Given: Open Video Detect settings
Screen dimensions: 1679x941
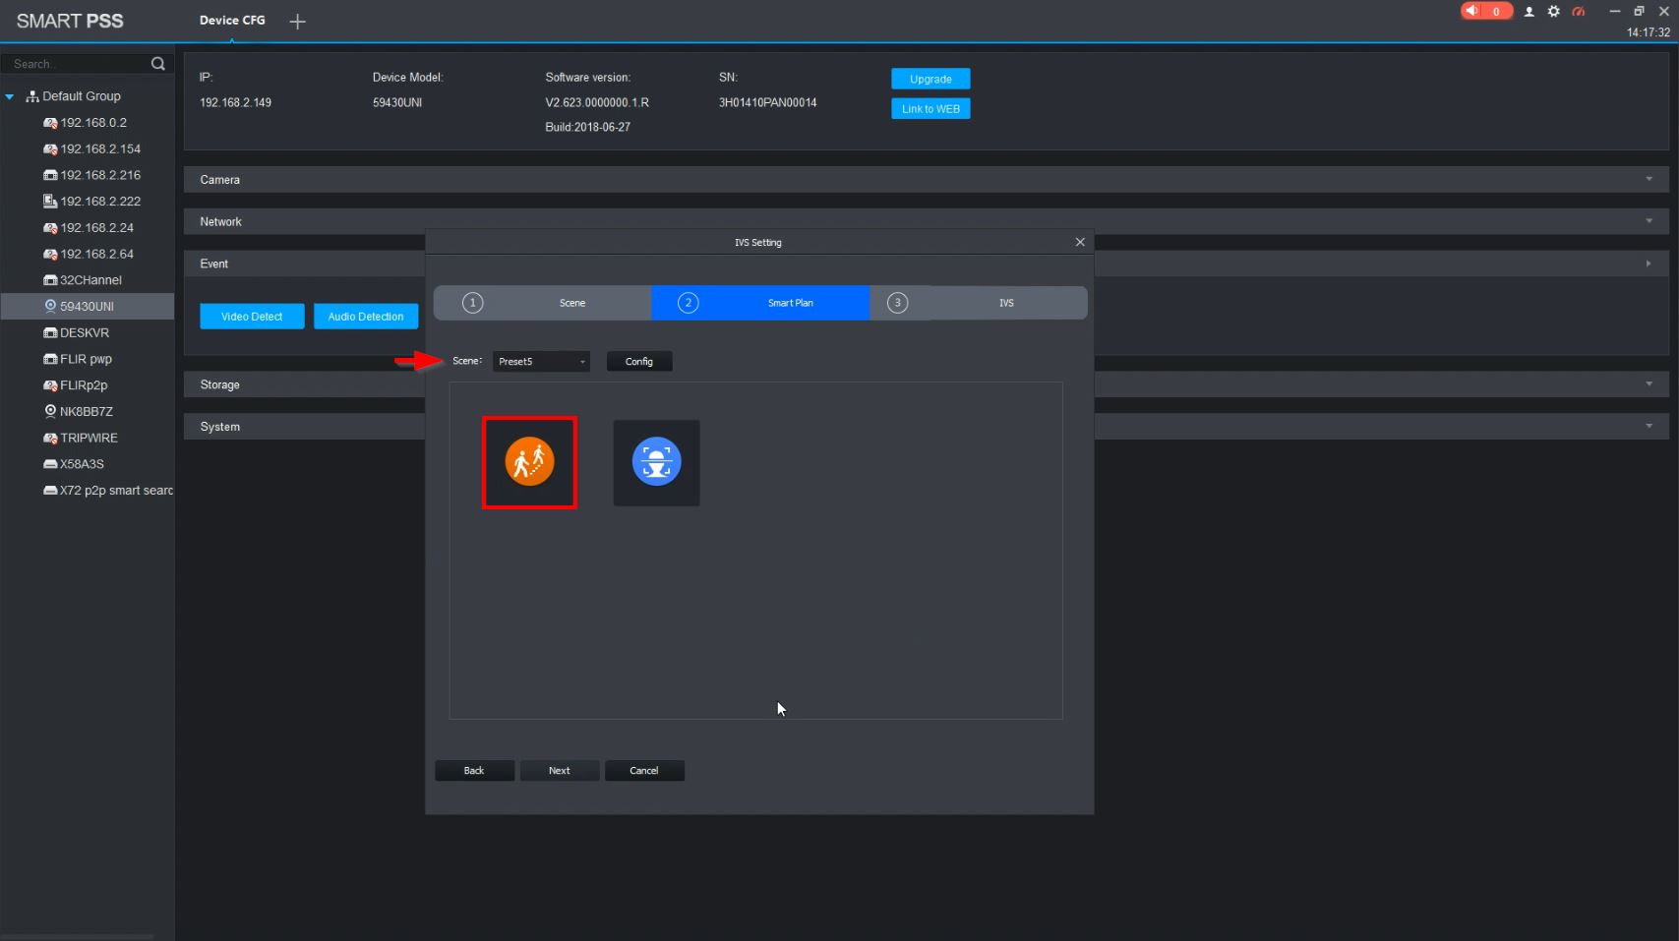Looking at the screenshot, I should pos(252,317).
